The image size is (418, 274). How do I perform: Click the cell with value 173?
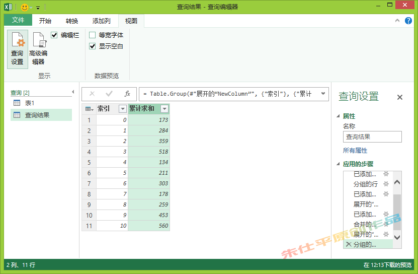point(149,120)
